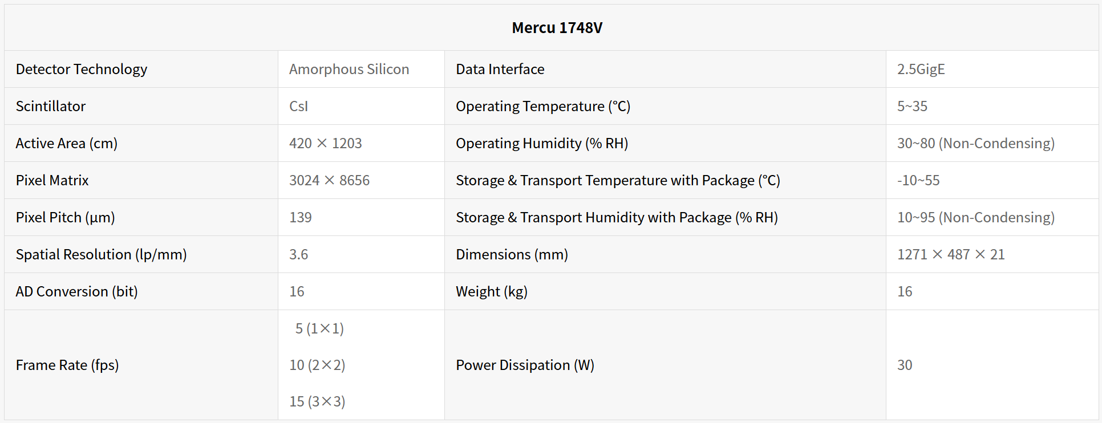Select the 15 (3×3) frame rate entry
Viewport: 1102px width, 423px height.
point(317,402)
